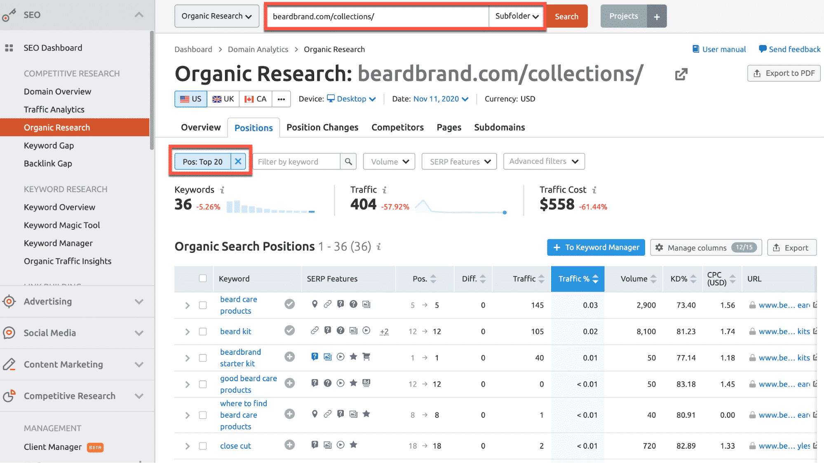This screenshot has width=824, height=463.
Task: Check the 'close cut' row checkbox
Action: (x=203, y=446)
